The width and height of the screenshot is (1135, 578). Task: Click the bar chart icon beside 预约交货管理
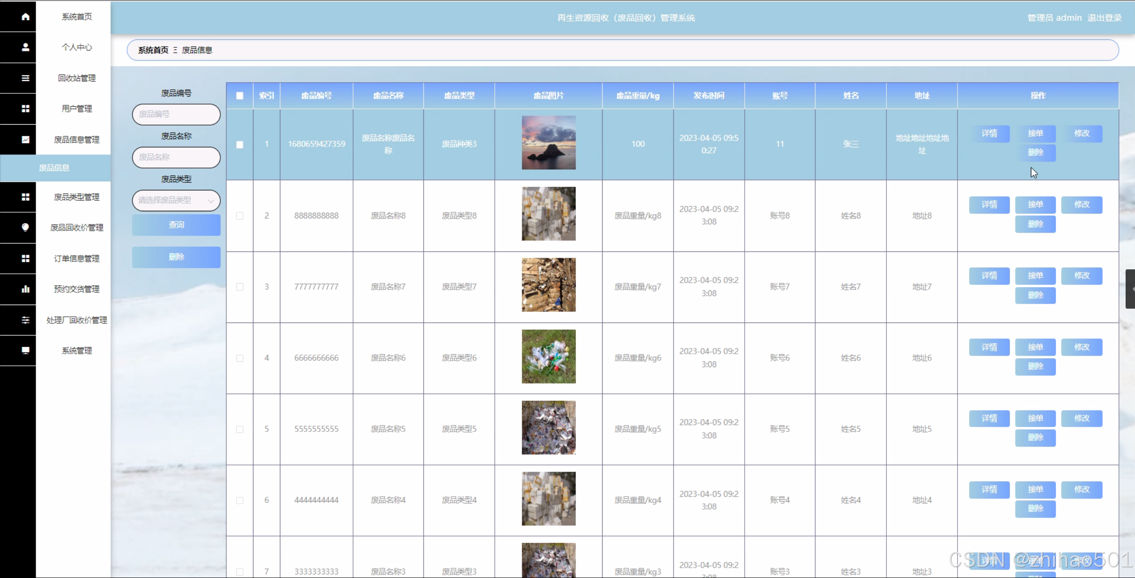pyautogui.click(x=25, y=289)
